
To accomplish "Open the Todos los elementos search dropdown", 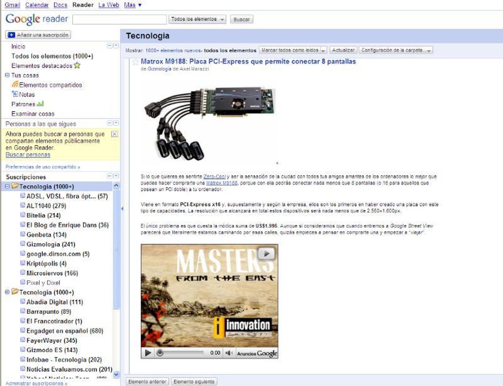I will [x=197, y=19].
